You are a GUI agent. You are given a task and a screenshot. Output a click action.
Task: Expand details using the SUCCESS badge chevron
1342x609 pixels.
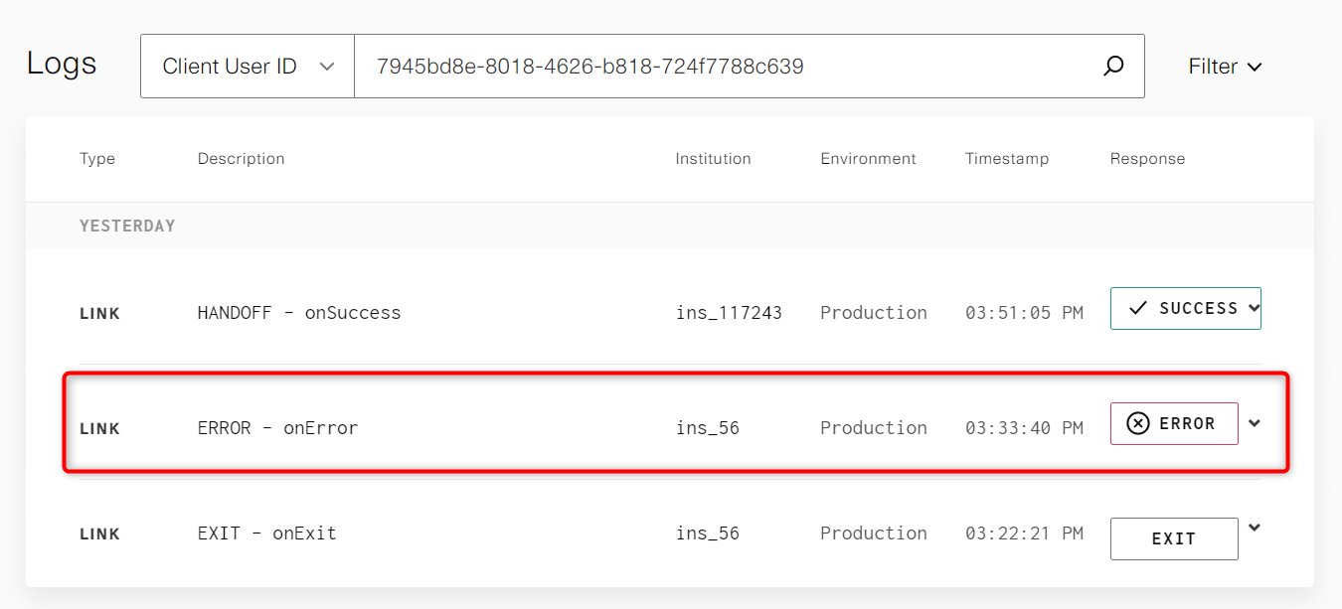1252,308
